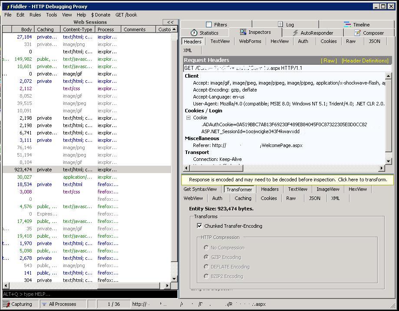The height and width of the screenshot is (311, 399).
Task: Click the yellow response decode bar
Action: (288, 180)
